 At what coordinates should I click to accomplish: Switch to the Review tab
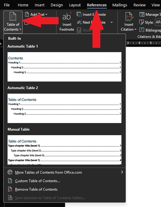coord(140,5)
